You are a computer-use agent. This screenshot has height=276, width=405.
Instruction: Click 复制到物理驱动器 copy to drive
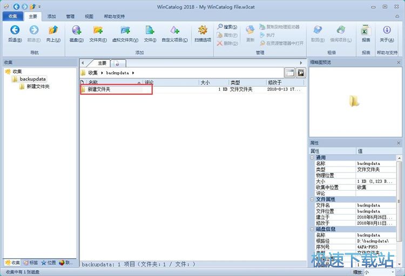pos(280,26)
